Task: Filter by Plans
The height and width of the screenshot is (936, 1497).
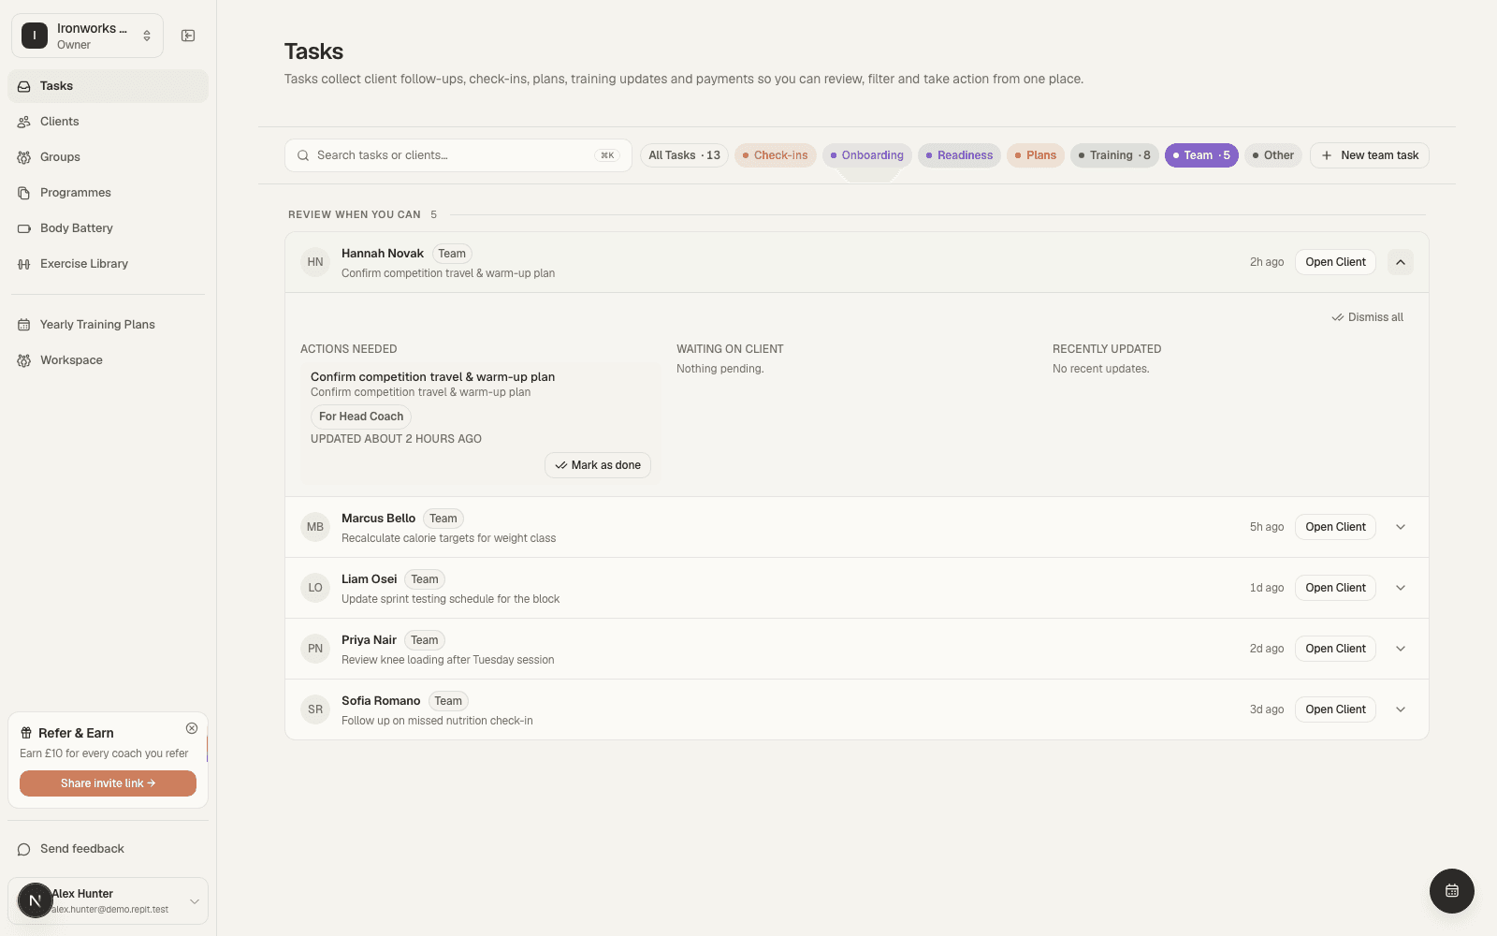Action: pyautogui.click(x=1035, y=155)
